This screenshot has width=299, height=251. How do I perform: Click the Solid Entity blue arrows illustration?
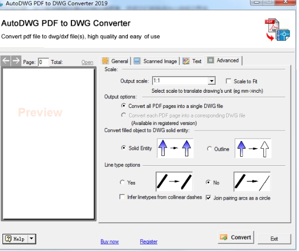(x=175, y=148)
